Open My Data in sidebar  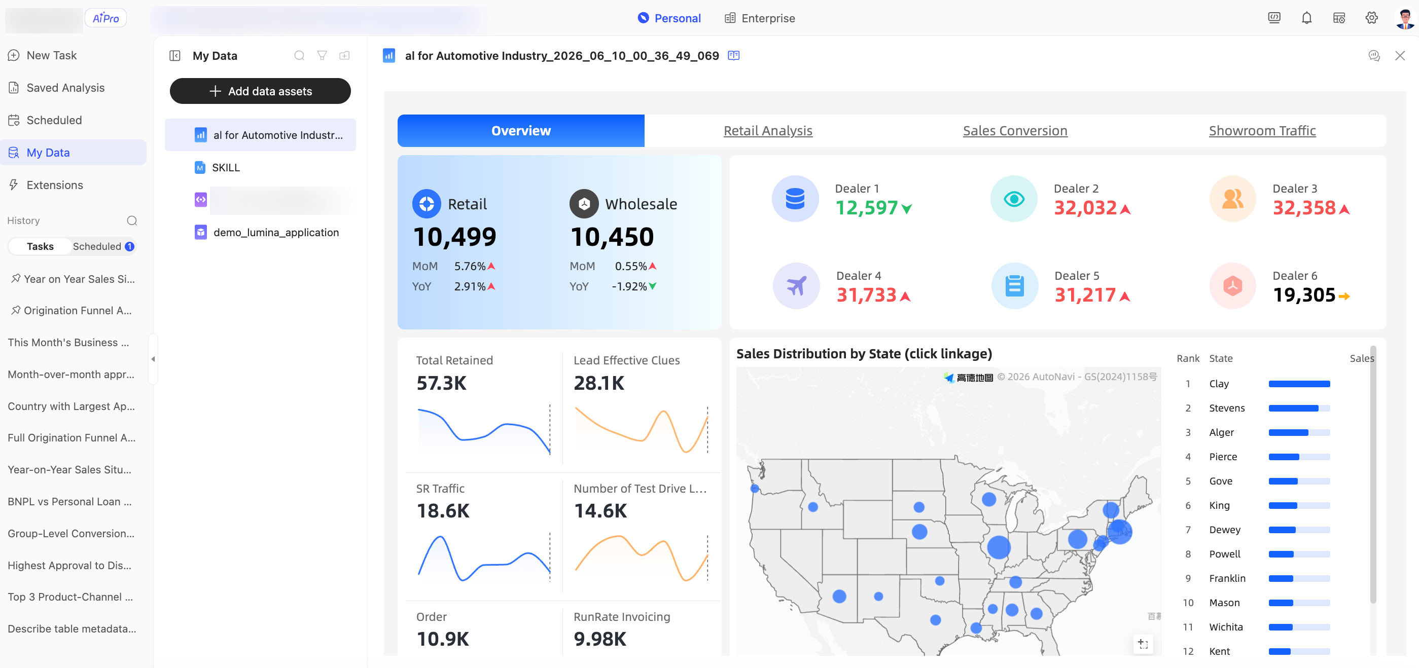click(x=73, y=153)
